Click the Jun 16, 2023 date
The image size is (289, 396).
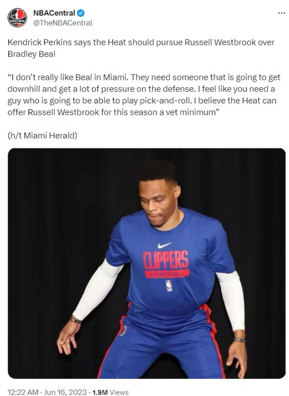[65, 392]
